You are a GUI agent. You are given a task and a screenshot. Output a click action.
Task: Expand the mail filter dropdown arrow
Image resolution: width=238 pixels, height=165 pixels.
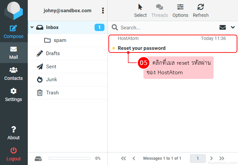(232, 27)
